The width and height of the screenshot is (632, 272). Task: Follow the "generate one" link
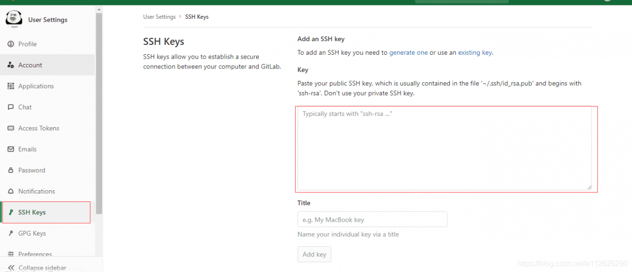coord(408,53)
